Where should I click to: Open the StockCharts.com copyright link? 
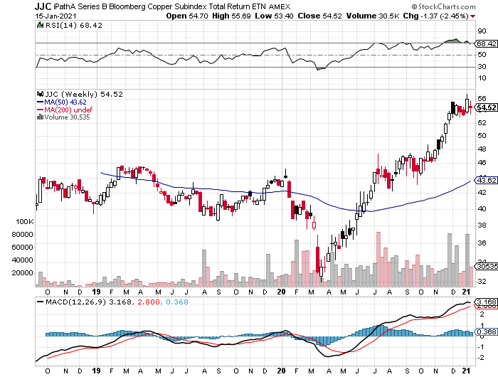tap(443, 6)
